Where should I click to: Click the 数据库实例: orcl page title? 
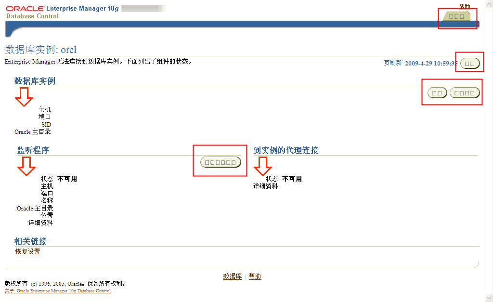click(41, 50)
